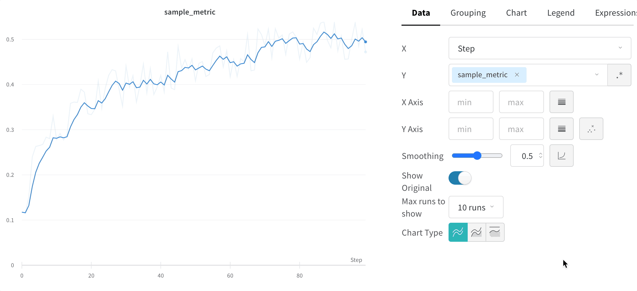
Task: Switch to the Legend tab
Action: point(561,13)
